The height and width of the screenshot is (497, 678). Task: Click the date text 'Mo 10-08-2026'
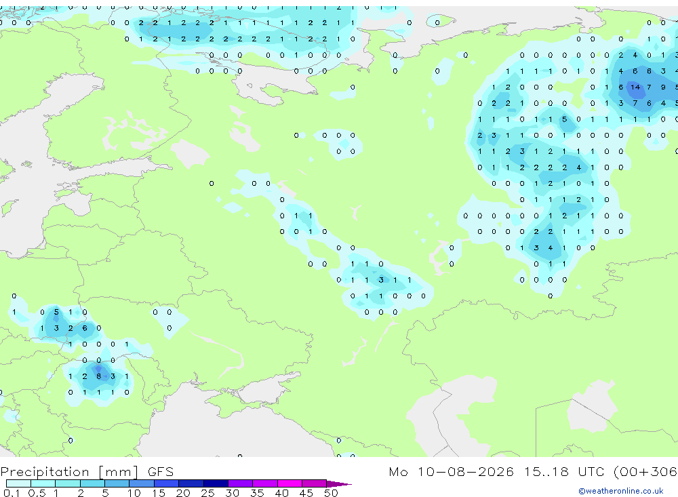[451, 471]
